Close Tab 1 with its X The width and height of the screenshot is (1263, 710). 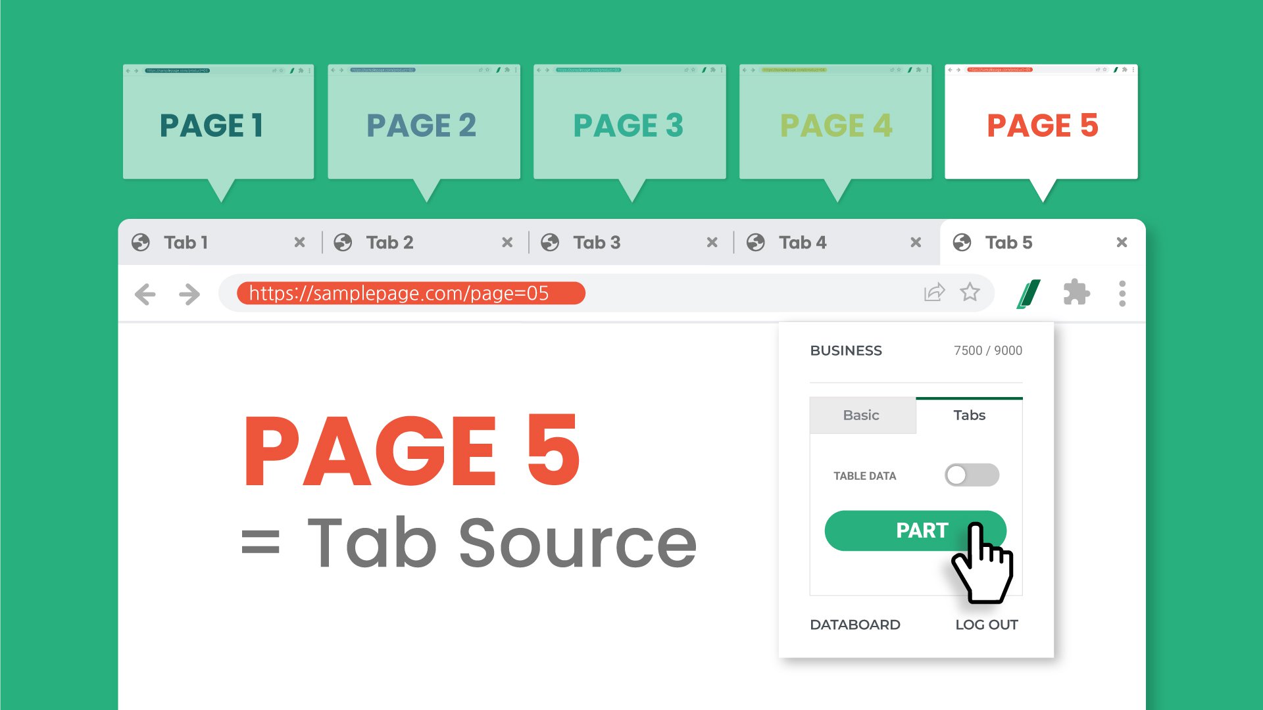coord(299,243)
